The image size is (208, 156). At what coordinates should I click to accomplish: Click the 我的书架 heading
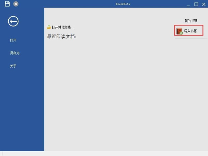pyautogui.click(x=191, y=21)
